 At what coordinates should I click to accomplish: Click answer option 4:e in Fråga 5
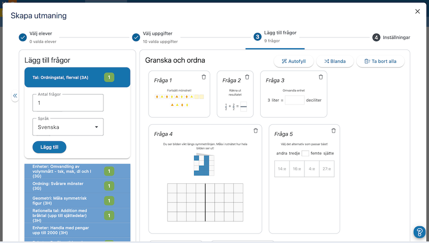pyautogui.click(x=312, y=169)
